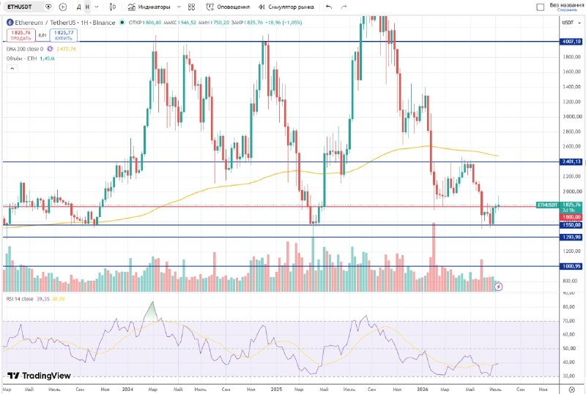
Task: Click the volume reading 1,45 M
Action: coord(47,58)
